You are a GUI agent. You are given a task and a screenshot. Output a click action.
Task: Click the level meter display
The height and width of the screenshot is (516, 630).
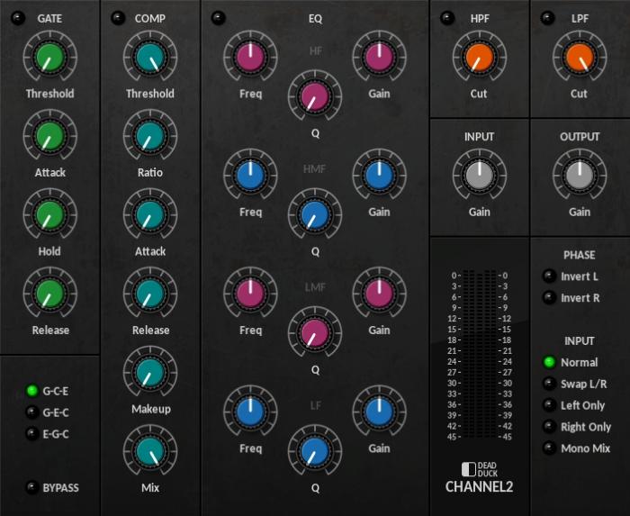tap(479, 356)
